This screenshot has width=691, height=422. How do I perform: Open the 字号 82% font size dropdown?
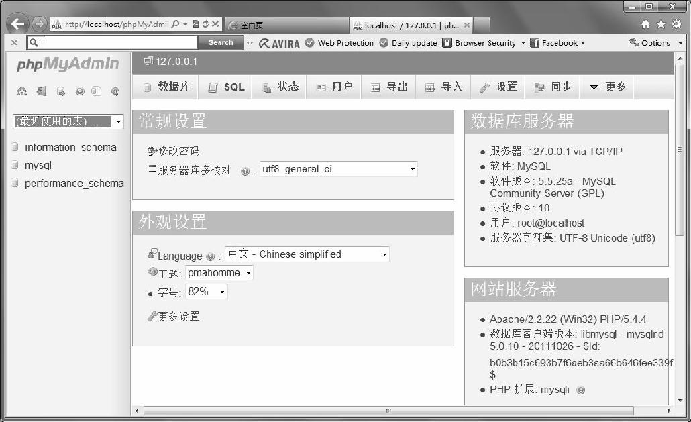pyautogui.click(x=206, y=292)
